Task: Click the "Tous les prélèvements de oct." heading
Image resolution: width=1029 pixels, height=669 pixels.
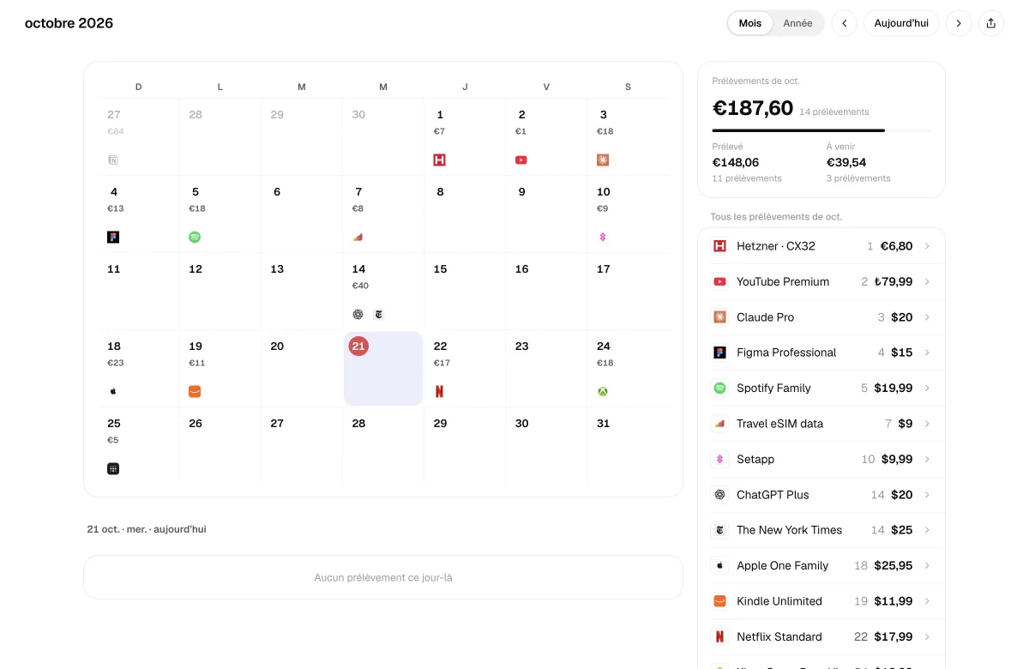Action: pyautogui.click(x=776, y=217)
